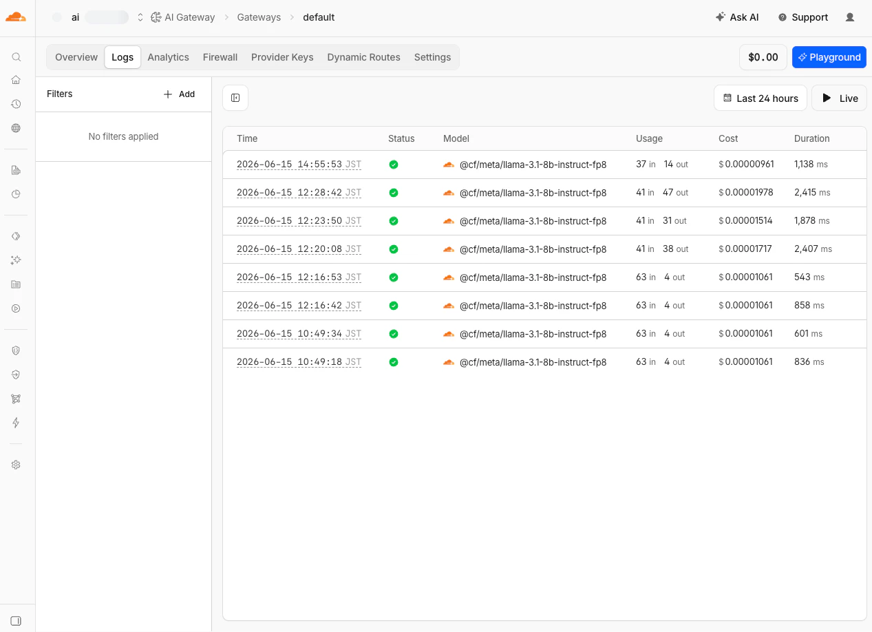
Task: Open the settings gear icon in sidebar
Action: click(17, 465)
